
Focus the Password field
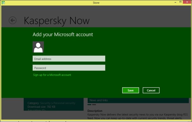pyautogui.click(x=69, y=68)
